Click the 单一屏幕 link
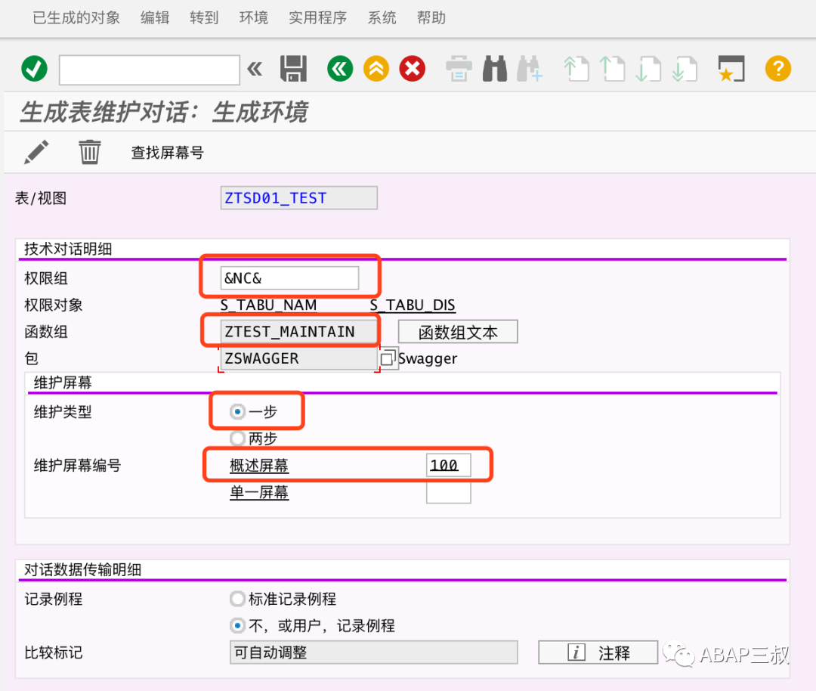Screen dimensions: 816x691 (x=259, y=492)
